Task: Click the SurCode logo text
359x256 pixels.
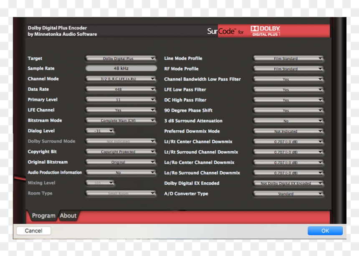Action: [221, 31]
